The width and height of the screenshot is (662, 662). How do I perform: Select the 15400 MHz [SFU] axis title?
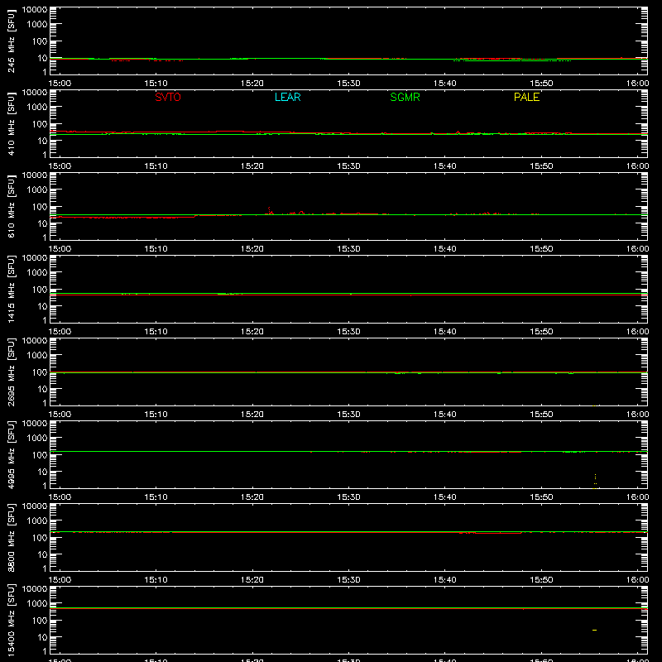pyautogui.click(x=11, y=620)
